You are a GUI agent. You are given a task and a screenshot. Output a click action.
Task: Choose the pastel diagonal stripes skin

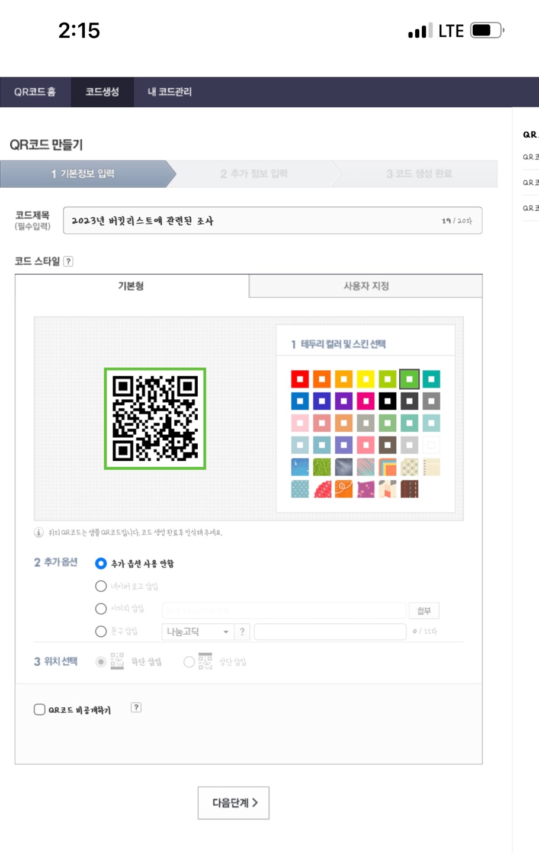tap(365, 467)
